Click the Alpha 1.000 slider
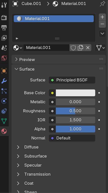Viewport: 108px width, 193px height. coord(75,129)
